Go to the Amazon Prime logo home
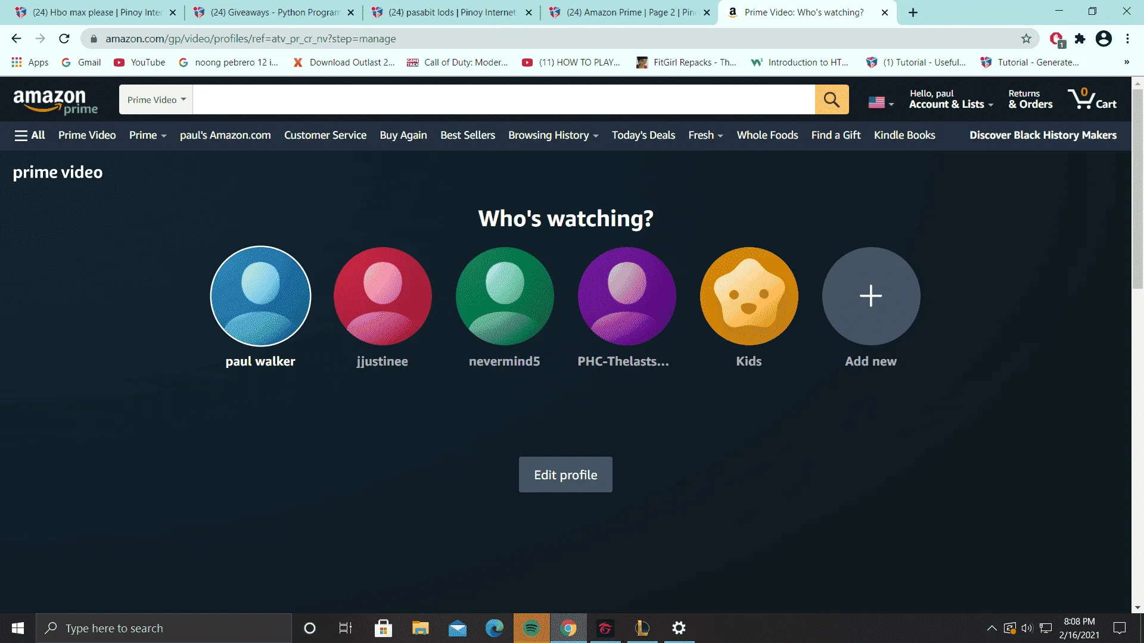1144x643 pixels. pos(55,101)
